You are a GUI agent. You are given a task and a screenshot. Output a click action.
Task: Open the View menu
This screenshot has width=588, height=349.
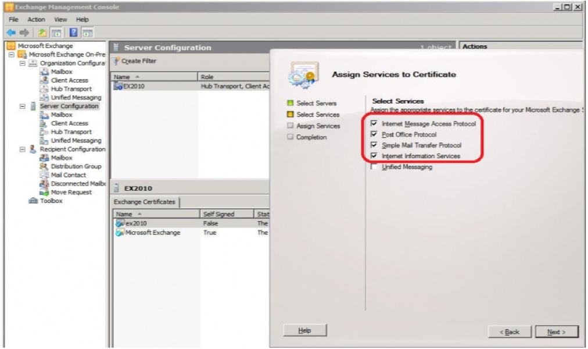(60, 20)
